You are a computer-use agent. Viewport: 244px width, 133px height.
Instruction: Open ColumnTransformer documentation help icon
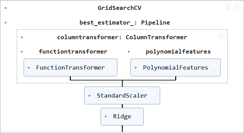221,36
